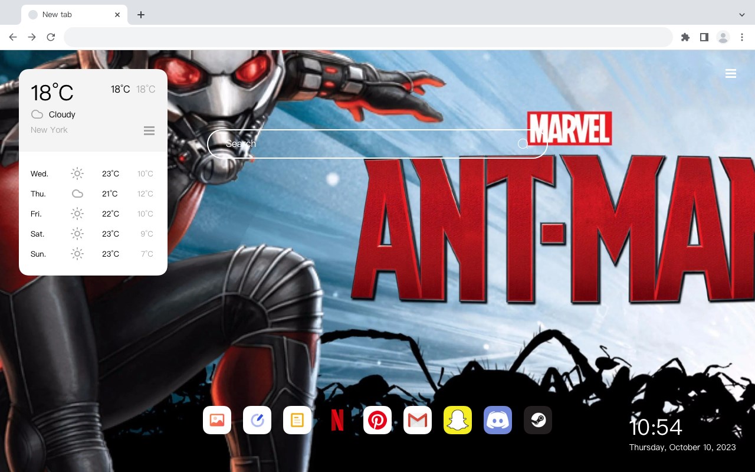Click the current 18°C temperature

52,93
